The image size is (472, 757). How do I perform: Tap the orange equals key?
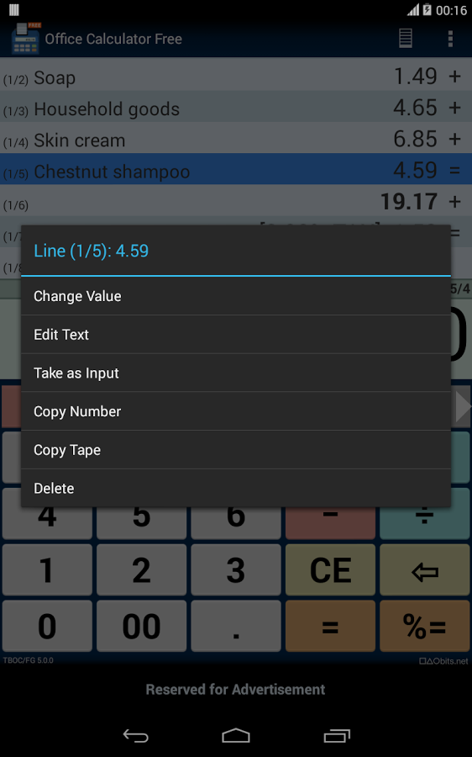330,626
